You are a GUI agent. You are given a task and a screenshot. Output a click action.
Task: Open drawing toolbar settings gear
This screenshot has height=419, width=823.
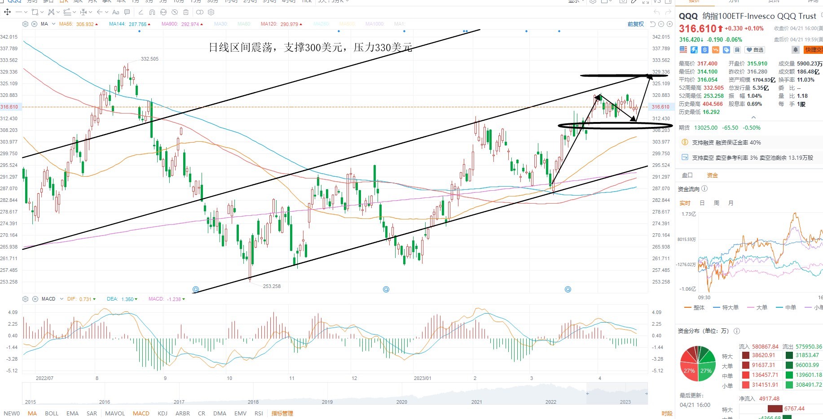(211, 12)
